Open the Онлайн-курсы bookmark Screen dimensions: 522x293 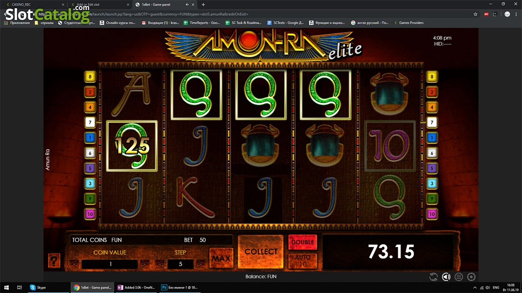coord(118,23)
